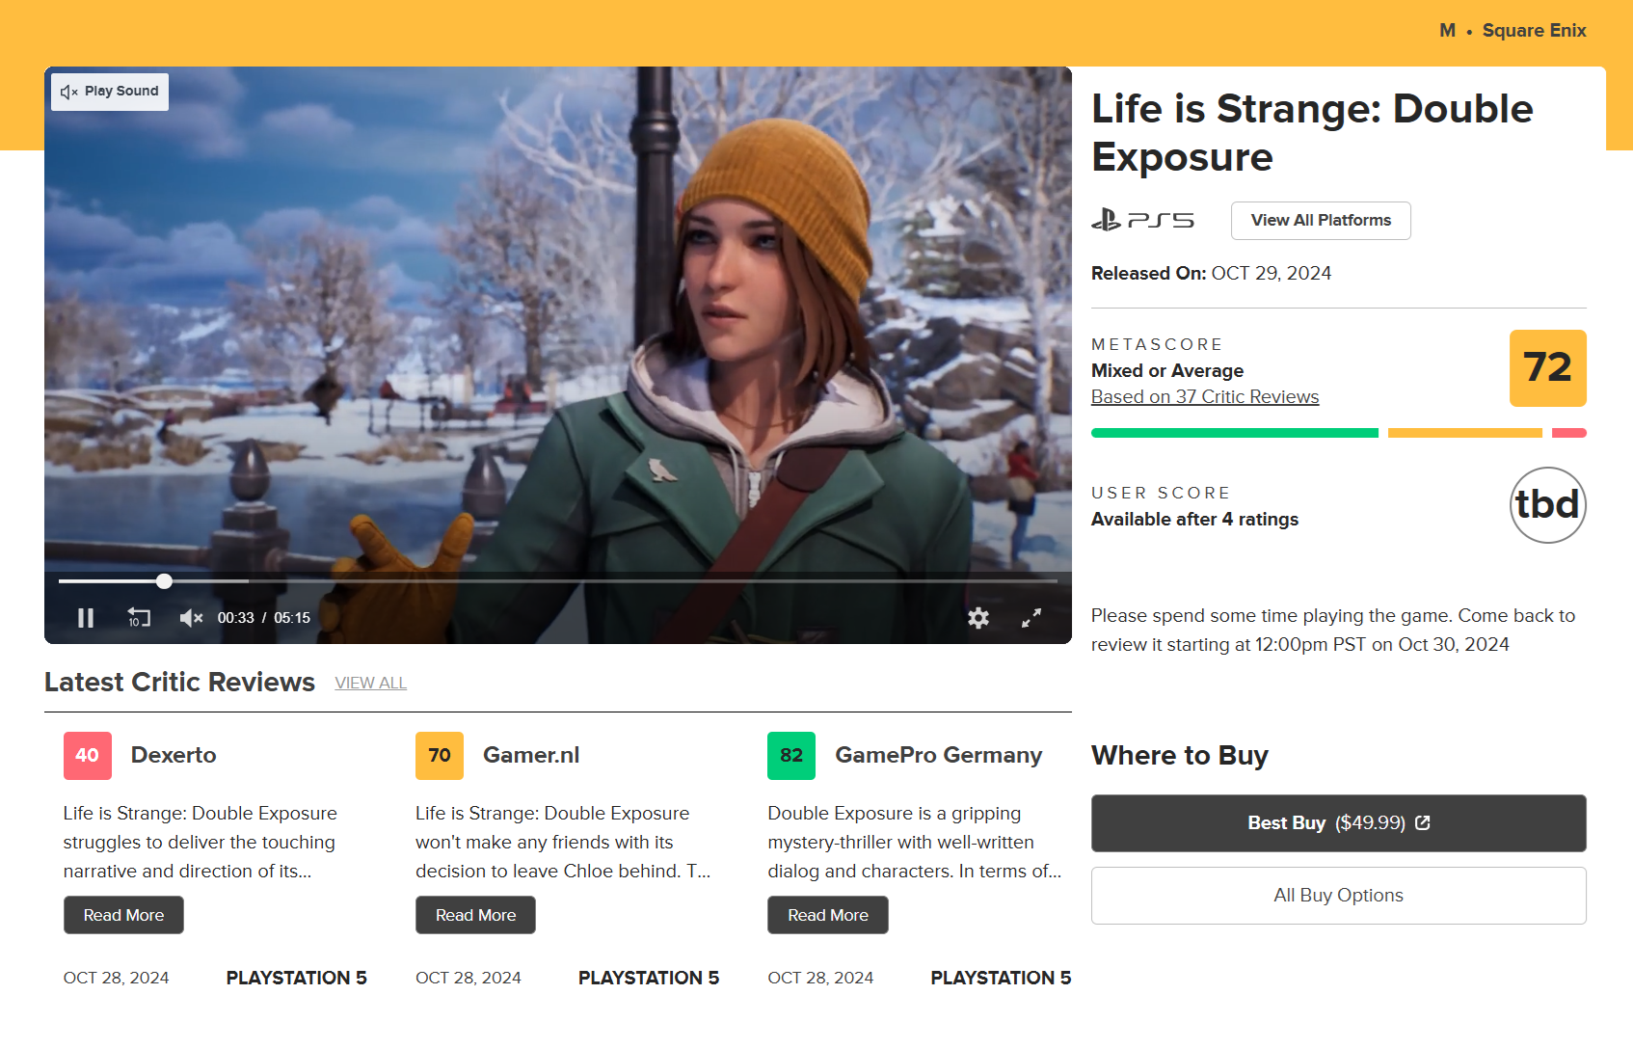Image resolution: width=1633 pixels, height=1048 pixels.
Task: Click Dexerto's 40 score badge
Action: click(88, 756)
